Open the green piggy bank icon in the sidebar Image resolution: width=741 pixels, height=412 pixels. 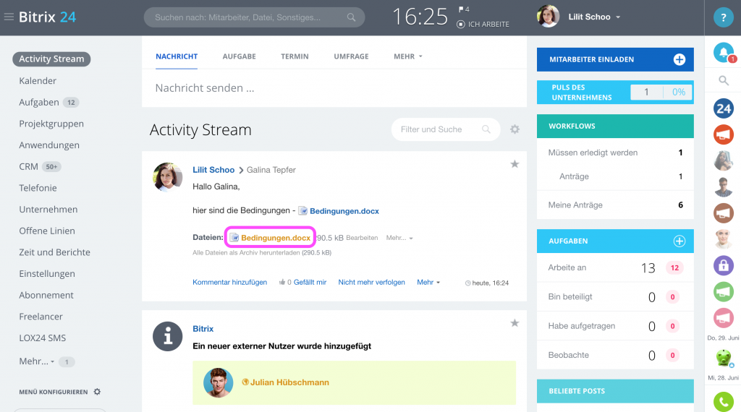click(x=724, y=359)
